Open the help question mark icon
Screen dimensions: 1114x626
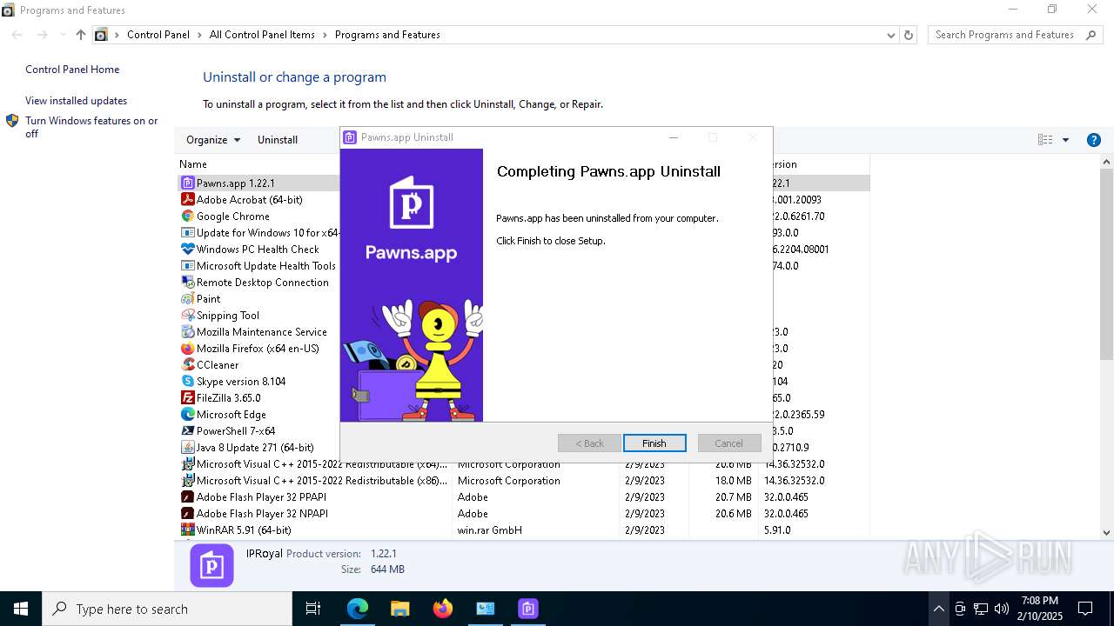coord(1094,140)
